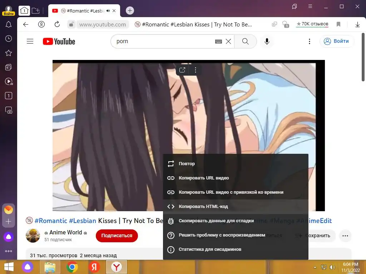Open video overlay three-dot options

tap(196, 70)
